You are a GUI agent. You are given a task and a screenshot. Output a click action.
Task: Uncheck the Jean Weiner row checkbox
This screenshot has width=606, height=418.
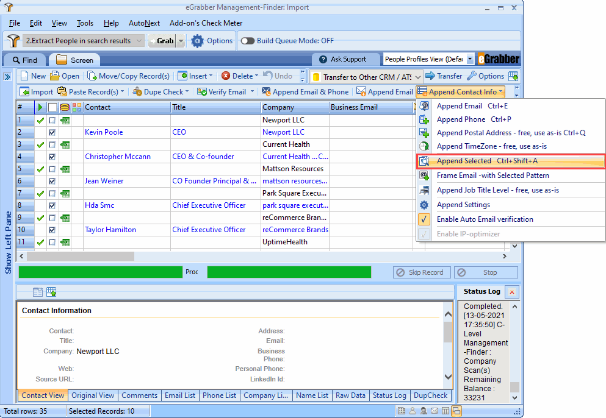pos(52,181)
